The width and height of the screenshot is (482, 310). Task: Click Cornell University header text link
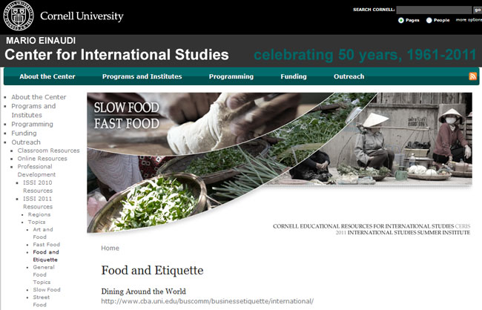(x=82, y=16)
